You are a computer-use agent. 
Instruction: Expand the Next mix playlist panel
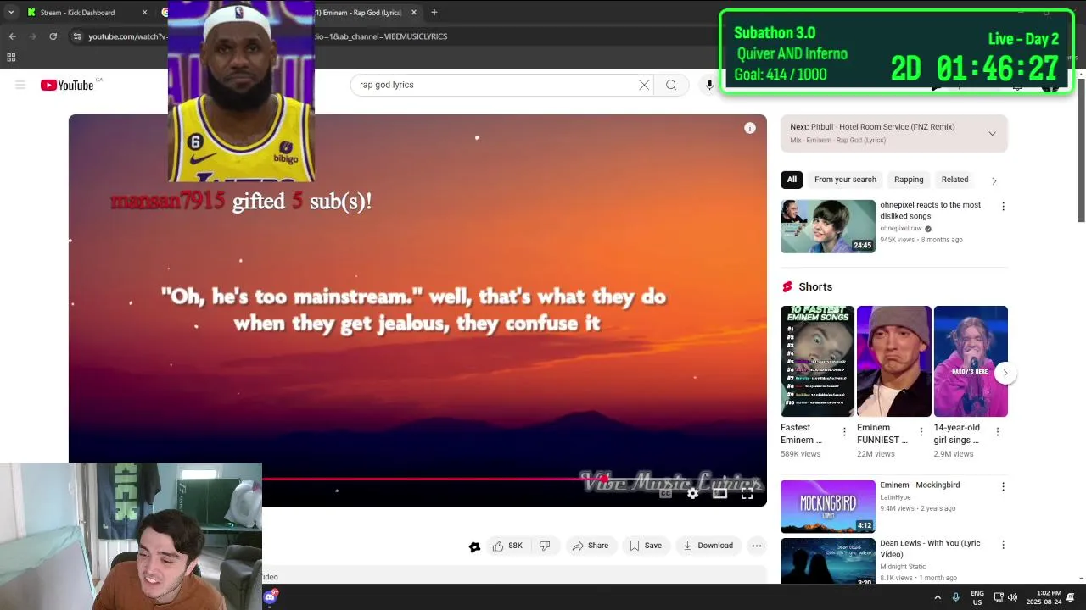(992, 133)
